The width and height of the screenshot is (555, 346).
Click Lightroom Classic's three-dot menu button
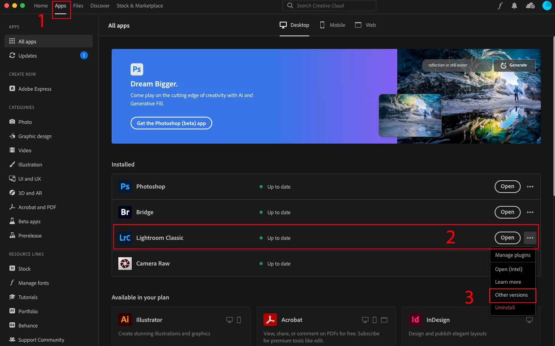click(x=530, y=238)
